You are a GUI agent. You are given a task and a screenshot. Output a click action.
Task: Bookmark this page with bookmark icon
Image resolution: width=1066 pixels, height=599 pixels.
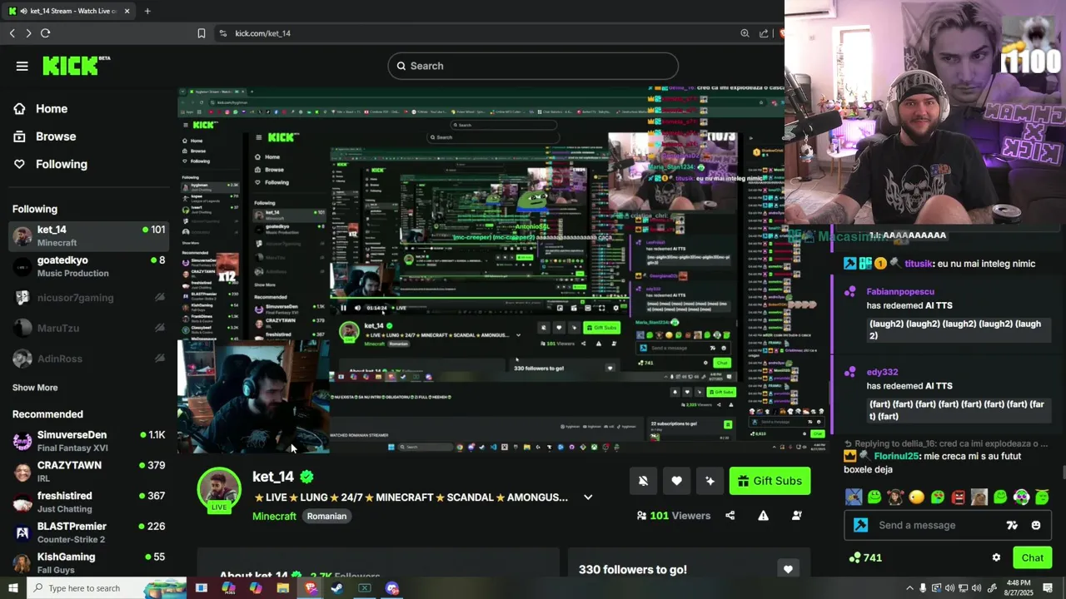[202, 33]
